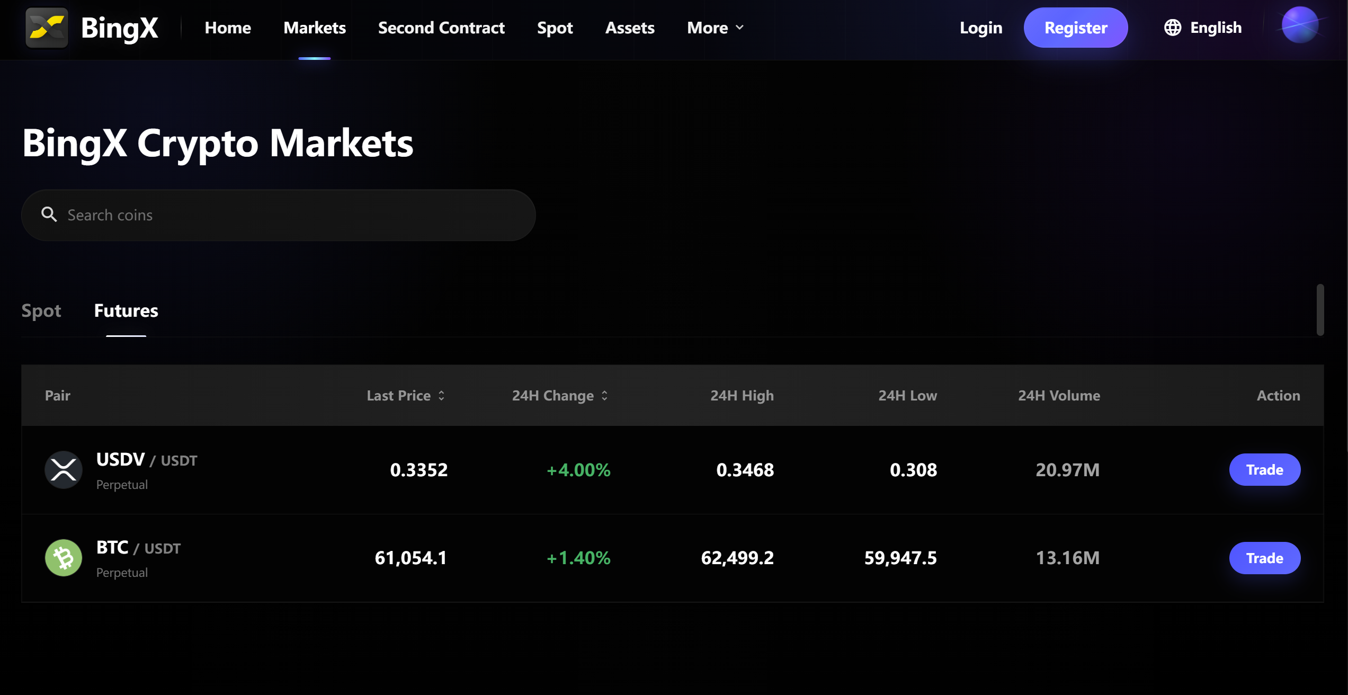The image size is (1348, 695).
Task: Click the USDV coin icon
Action: (x=64, y=470)
